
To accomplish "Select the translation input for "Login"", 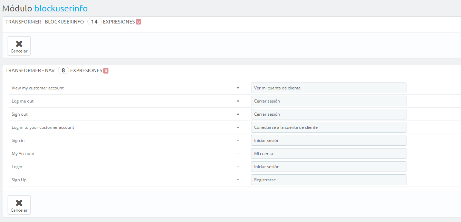I will click(328, 167).
